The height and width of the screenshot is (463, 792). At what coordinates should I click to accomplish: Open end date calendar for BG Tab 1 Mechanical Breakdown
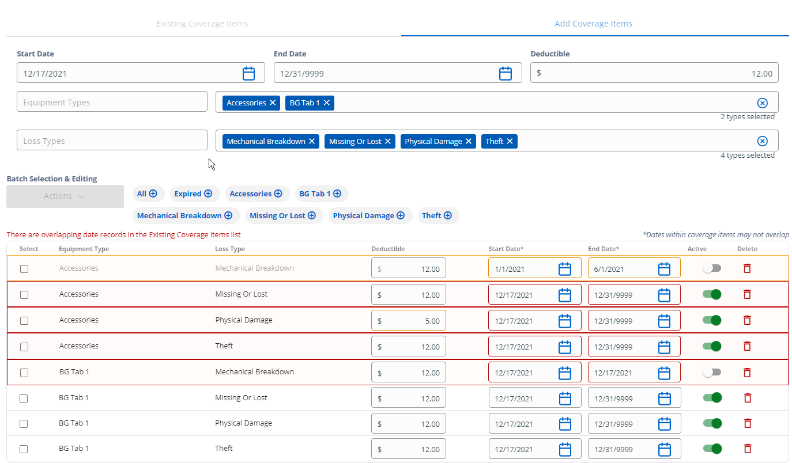coord(665,373)
